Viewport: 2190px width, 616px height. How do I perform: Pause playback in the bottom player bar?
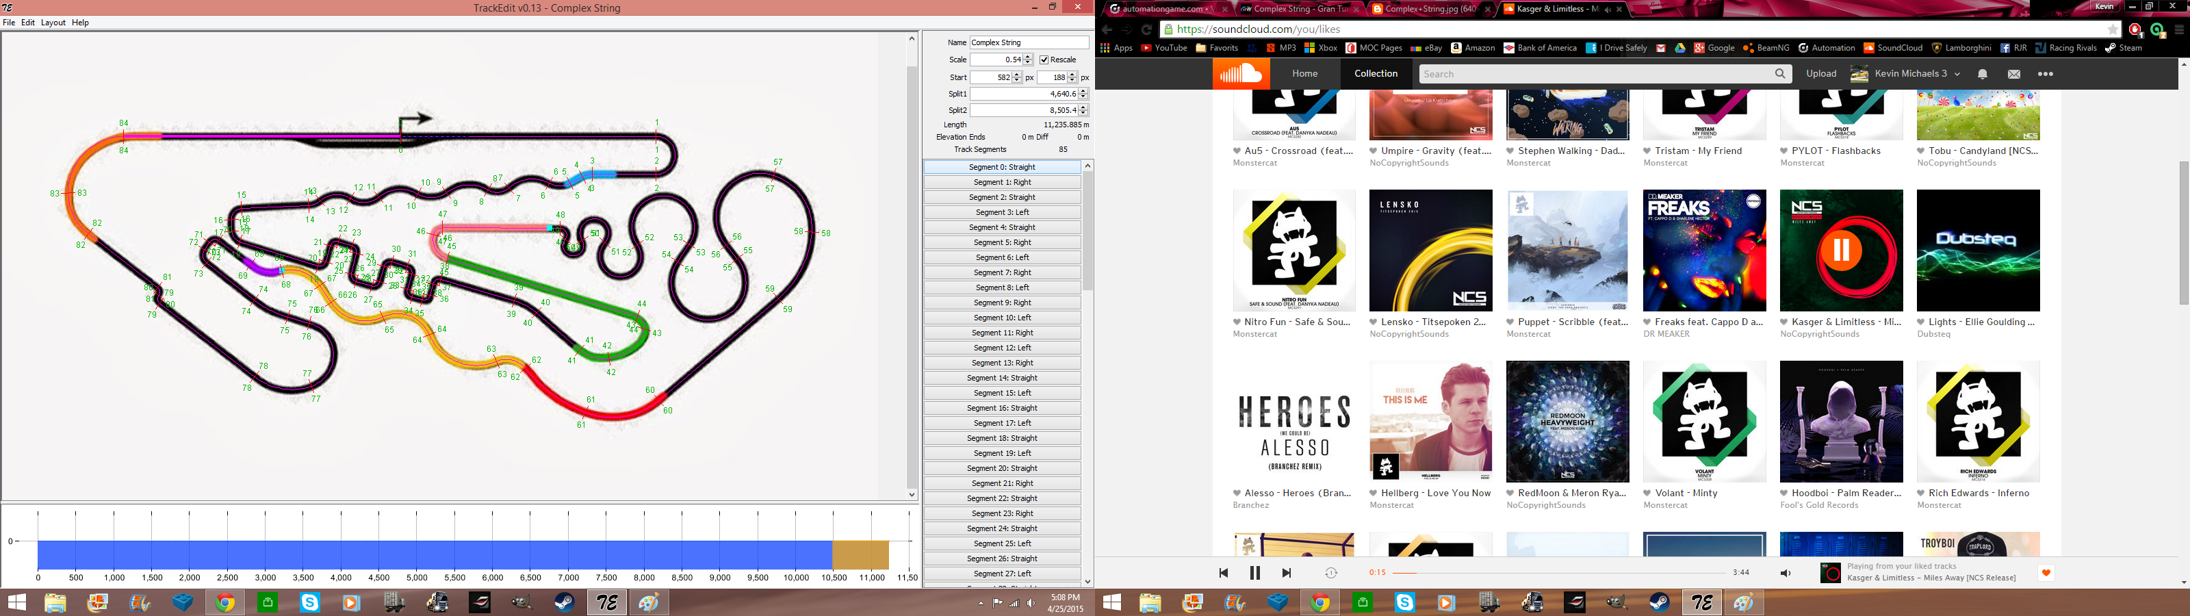pos(1255,573)
